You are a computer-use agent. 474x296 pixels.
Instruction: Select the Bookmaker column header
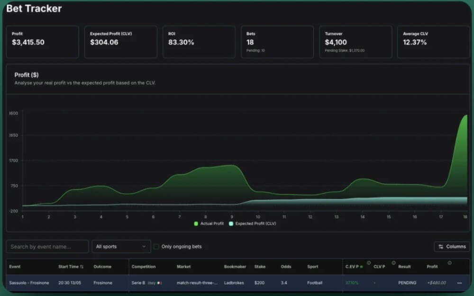point(235,267)
